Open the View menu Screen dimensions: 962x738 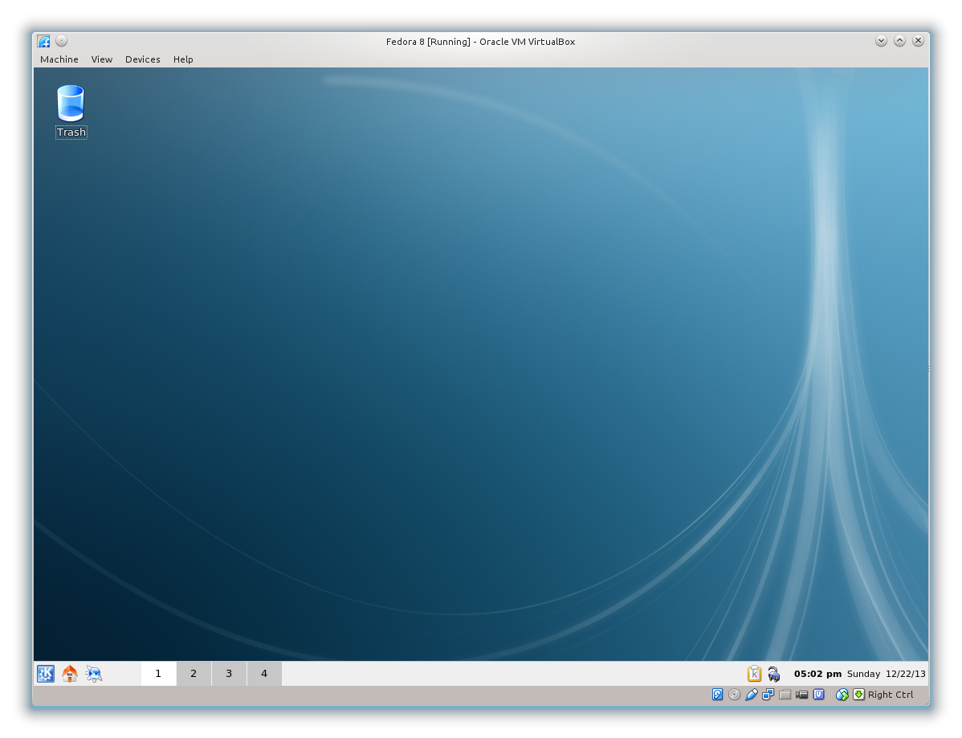pyautogui.click(x=102, y=59)
